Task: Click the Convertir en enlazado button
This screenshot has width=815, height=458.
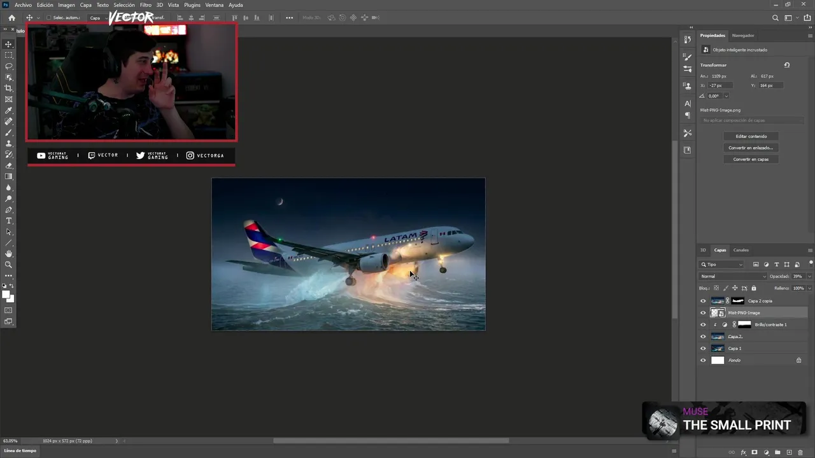Action: pyautogui.click(x=751, y=148)
